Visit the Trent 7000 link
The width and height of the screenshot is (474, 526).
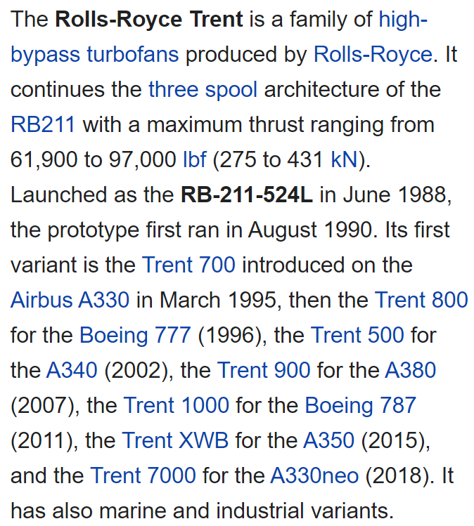pos(143,475)
